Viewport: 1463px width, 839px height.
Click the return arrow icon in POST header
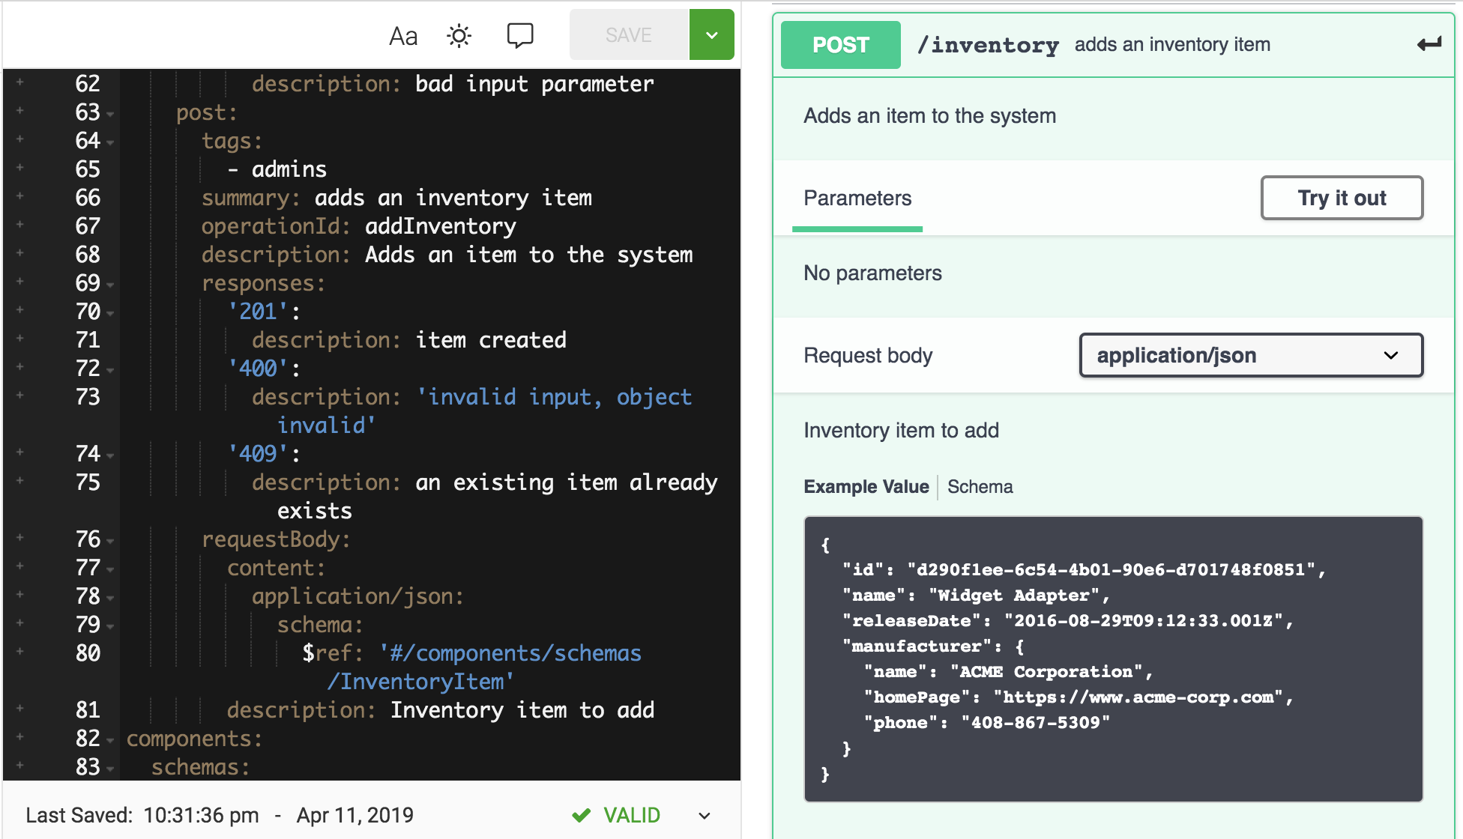tap(1429, 44)
